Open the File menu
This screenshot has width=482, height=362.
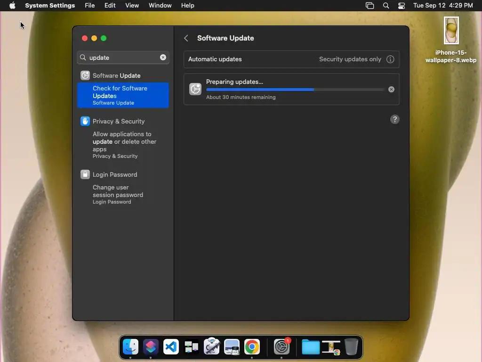coord(90,6)
